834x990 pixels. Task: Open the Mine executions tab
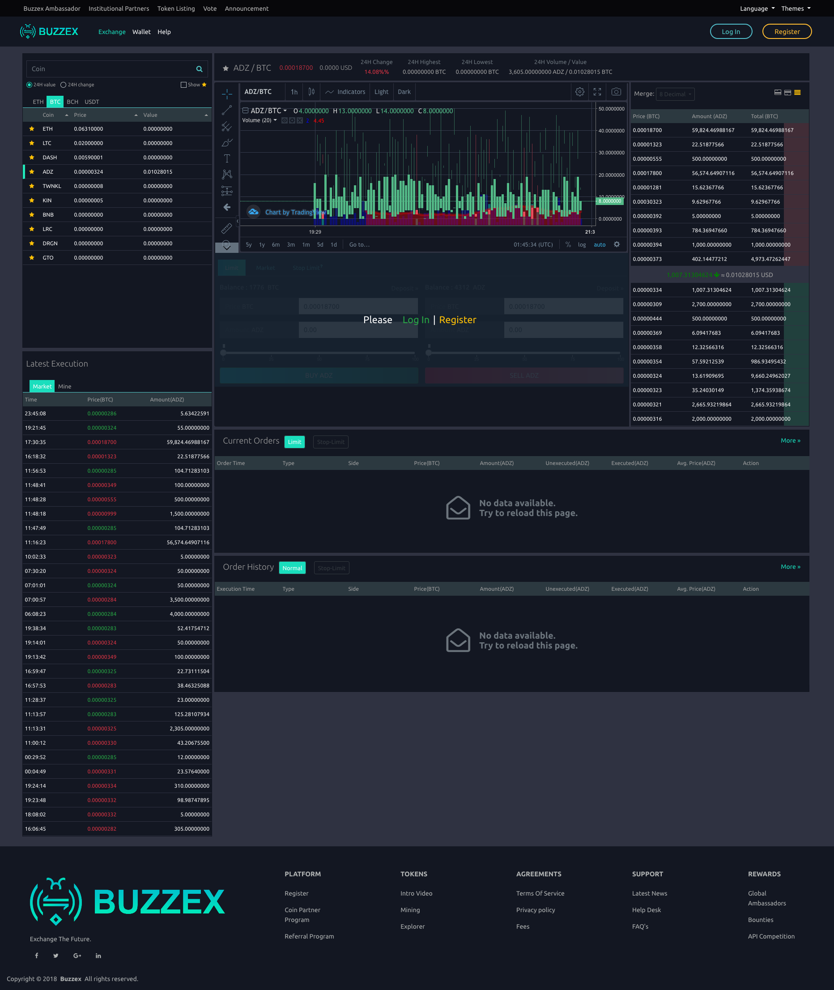pyautogui.click(x=65, y=386)
